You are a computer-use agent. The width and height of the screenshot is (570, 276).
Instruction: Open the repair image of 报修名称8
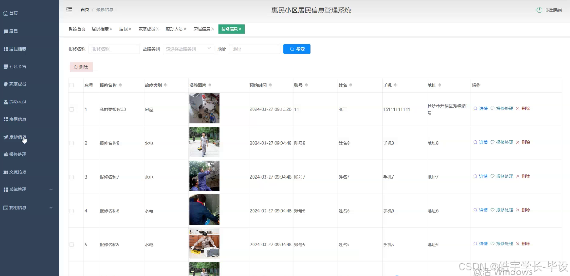pyautogui.click(x=204, y=142)
